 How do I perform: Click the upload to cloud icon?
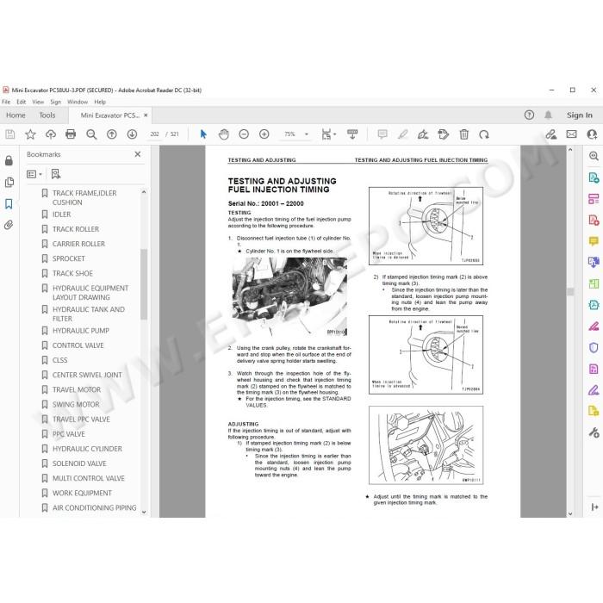click(x=51, y=134)
